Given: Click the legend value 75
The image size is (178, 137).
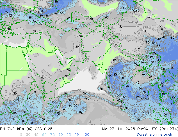Looking at the screenshot, I should 53,134.
